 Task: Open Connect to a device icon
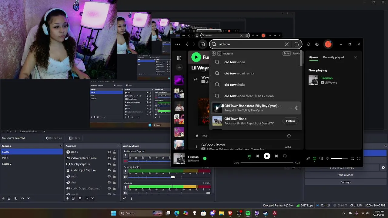coord(321,159)
